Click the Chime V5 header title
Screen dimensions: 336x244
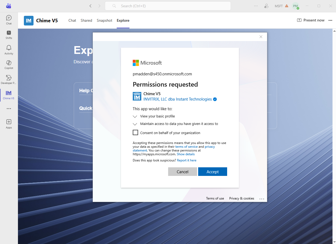click(47, 20)
